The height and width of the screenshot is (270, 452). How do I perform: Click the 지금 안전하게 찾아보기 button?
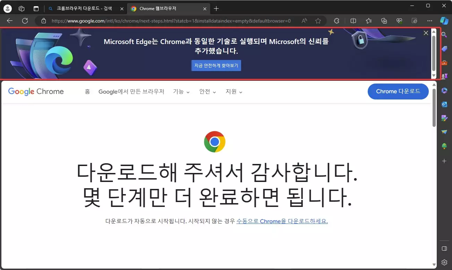216,66
